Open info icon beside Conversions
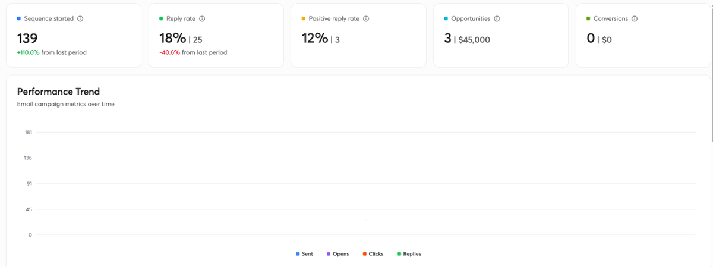 635,18
